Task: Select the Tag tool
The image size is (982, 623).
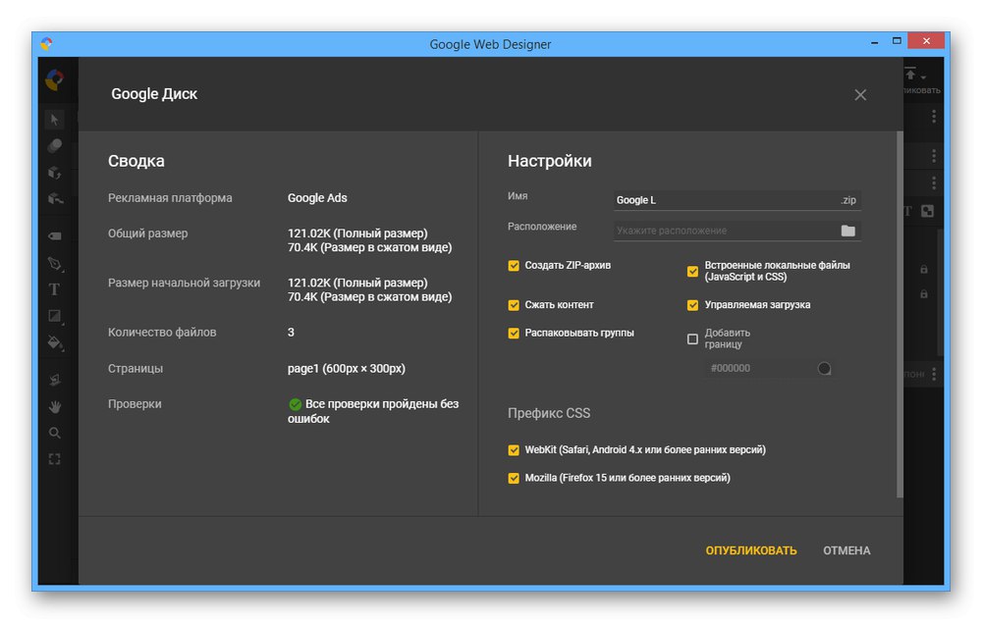Action: pyautogui.click(x=55, y=235)
